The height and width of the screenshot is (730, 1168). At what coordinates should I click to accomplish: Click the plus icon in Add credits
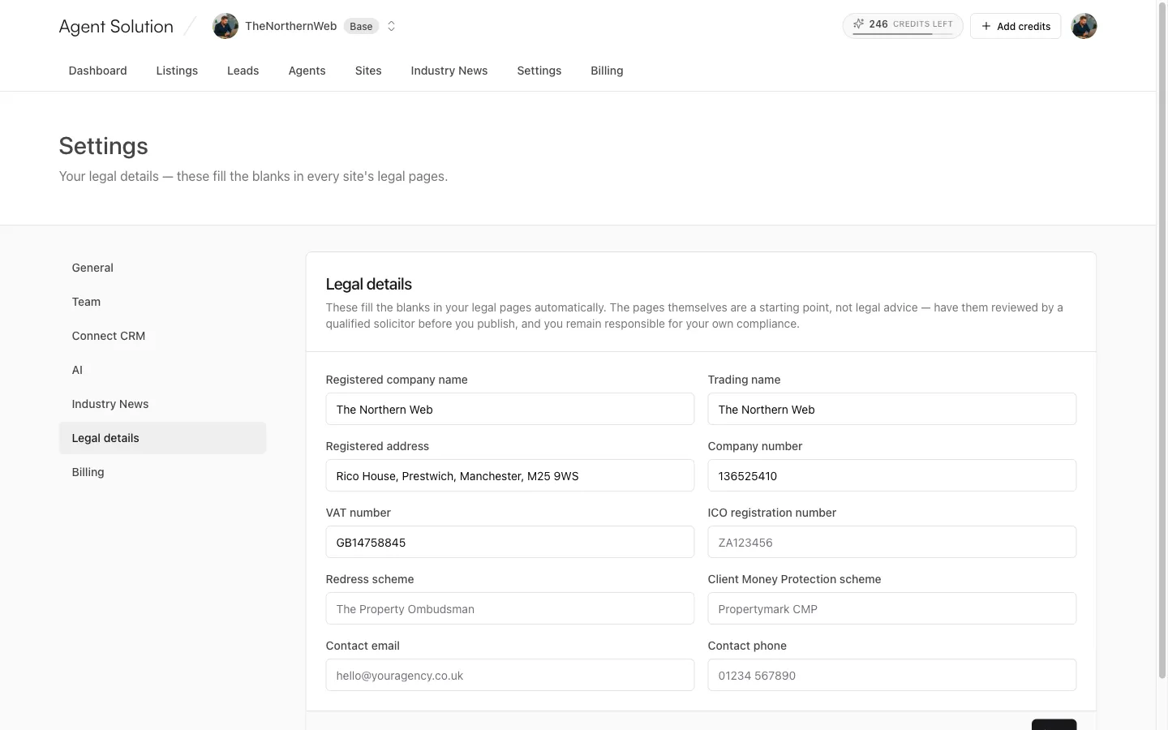[986, 26]
